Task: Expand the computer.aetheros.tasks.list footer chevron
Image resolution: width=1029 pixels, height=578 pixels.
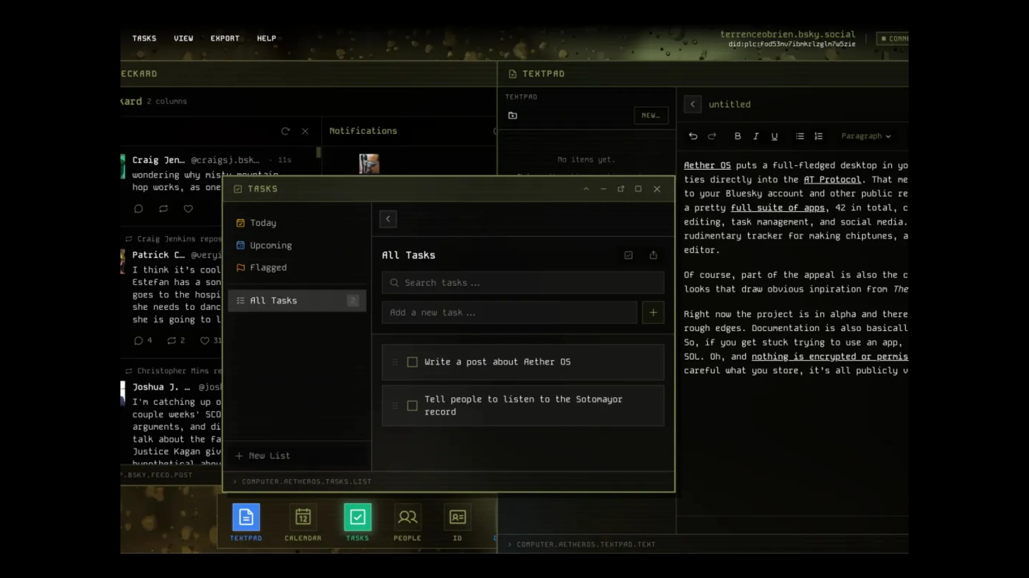Action: [x=235, y=481]
